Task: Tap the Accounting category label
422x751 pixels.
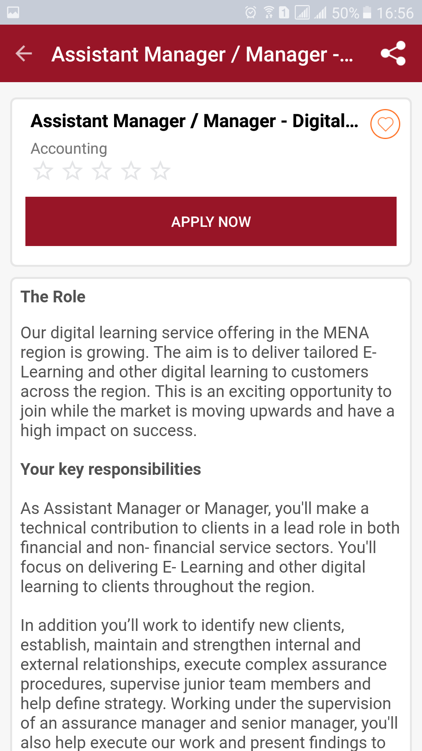Action: (69, 149)
